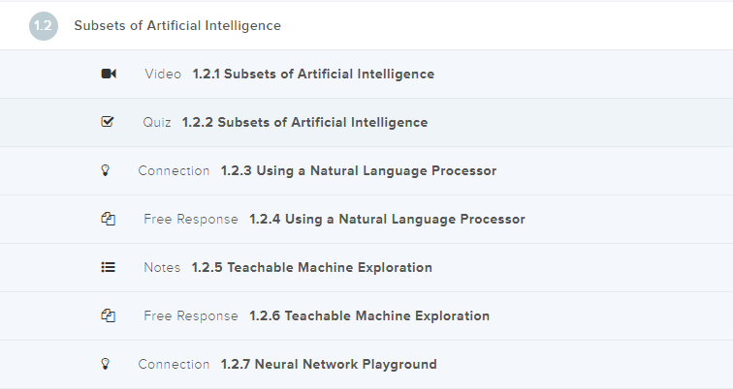Image resolution: width=733 pixels, height=389 pixels.
Task: Click the Quiz label in row 1.2.2
Action: tap(157, 123)
